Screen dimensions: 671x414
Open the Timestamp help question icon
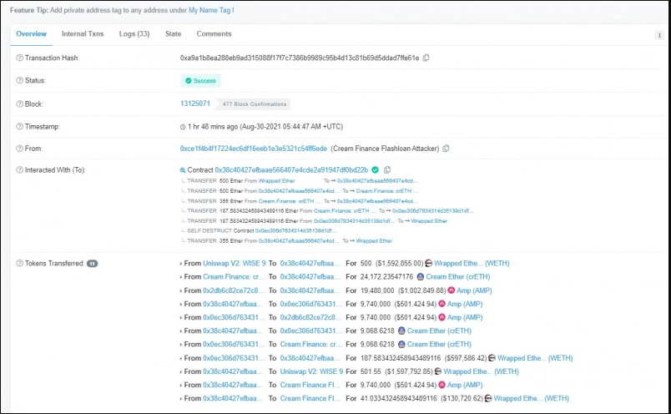(20, 127)
